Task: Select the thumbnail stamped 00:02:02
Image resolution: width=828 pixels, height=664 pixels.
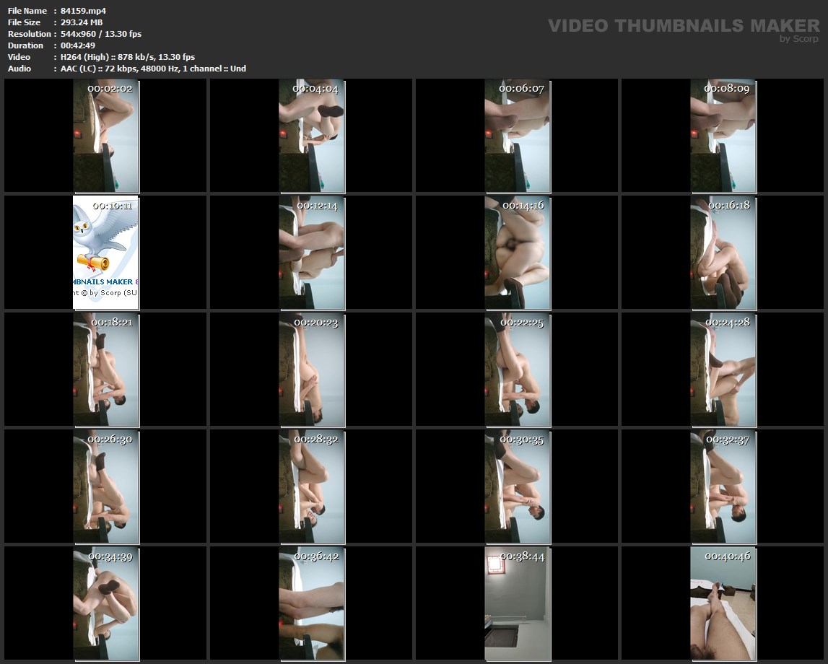Action: coord(106,136)
